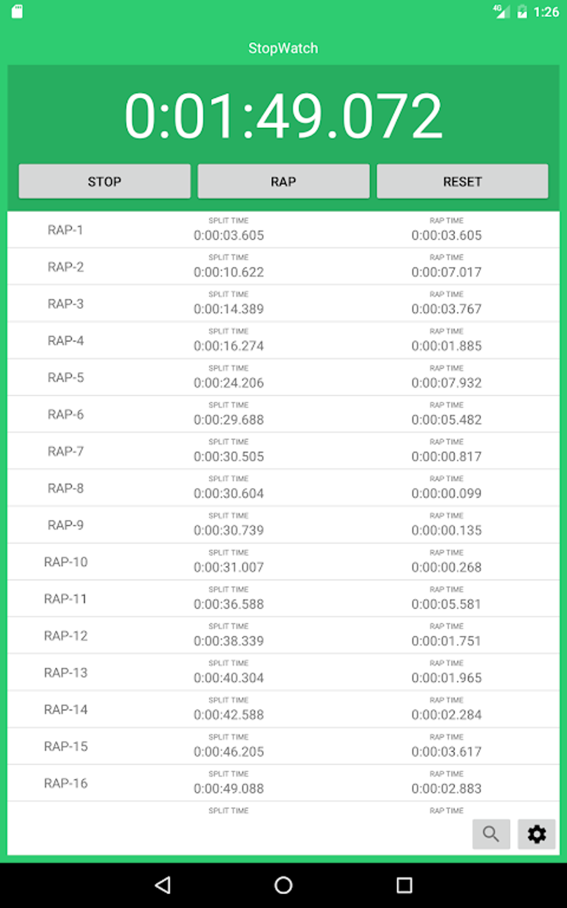Tap RAP-12 split time 0:00:38.339
The height and width of the screenshot is (908, 567).
tap(228, 641)
